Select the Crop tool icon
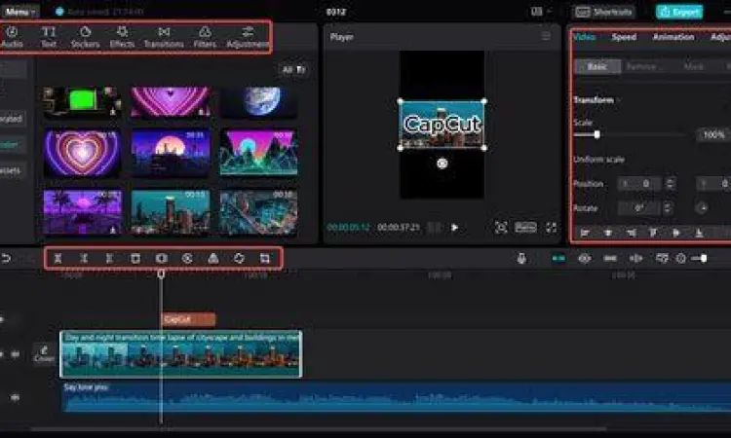The height and width of the screenshot is (438, 731). (265, 258)
